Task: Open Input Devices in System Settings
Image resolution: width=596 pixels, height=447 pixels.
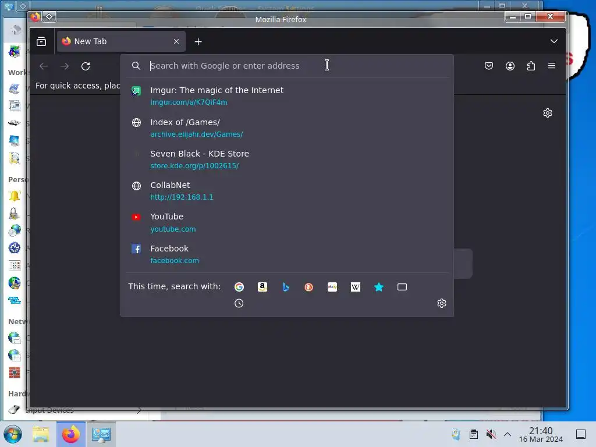Action: 49,410
